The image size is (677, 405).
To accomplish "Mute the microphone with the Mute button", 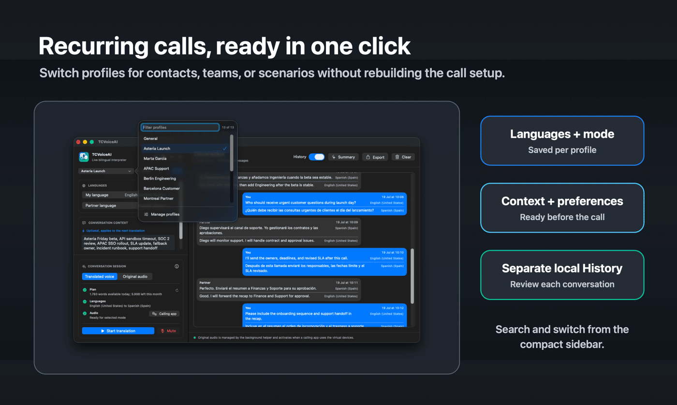I will [168, 331].
